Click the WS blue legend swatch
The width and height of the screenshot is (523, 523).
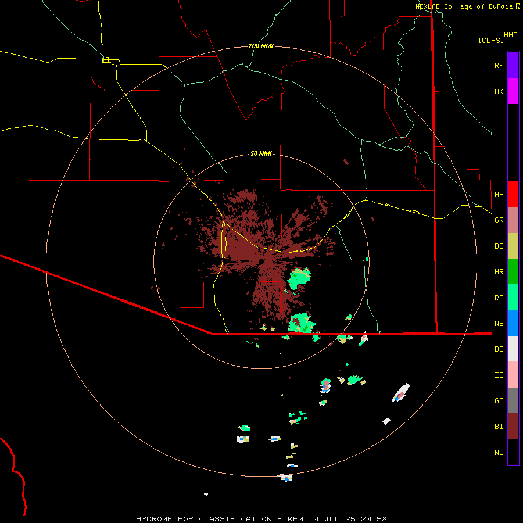(513, 323)
